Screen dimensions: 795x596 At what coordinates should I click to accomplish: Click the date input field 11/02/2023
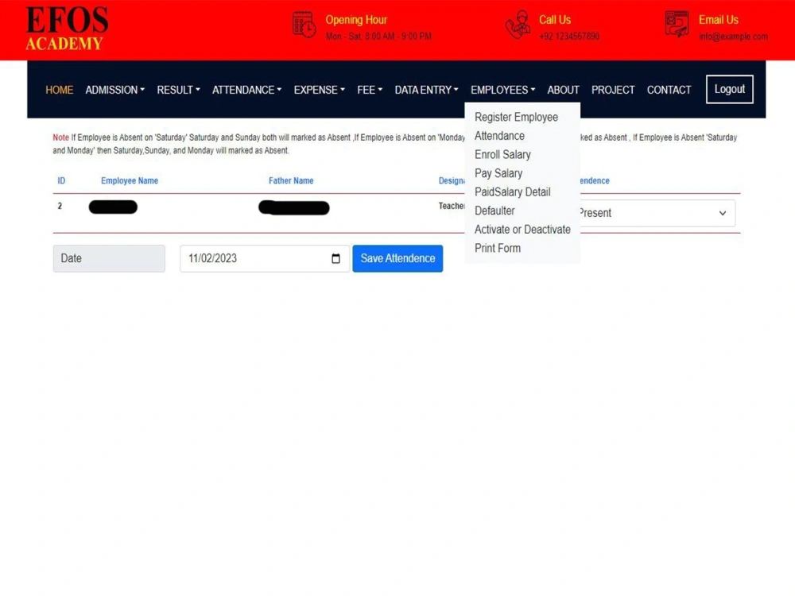(265, 258)
